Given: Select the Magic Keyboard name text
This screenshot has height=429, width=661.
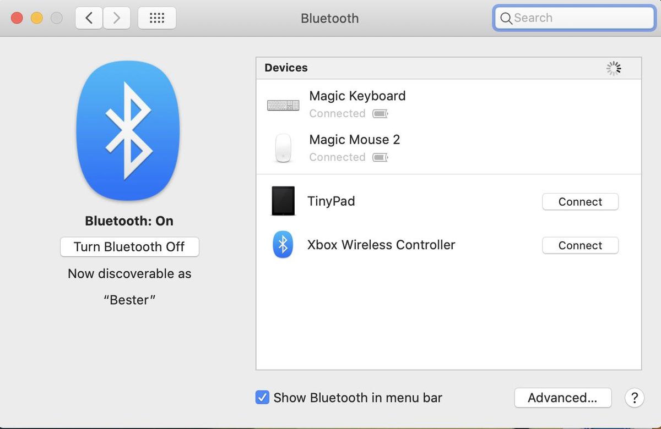Looking at the screenshot, I should tap(357, 96).
